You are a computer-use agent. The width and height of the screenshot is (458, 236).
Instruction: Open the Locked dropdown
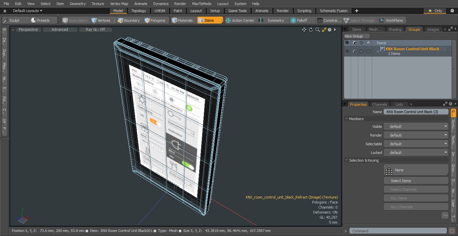coord(416,153)
